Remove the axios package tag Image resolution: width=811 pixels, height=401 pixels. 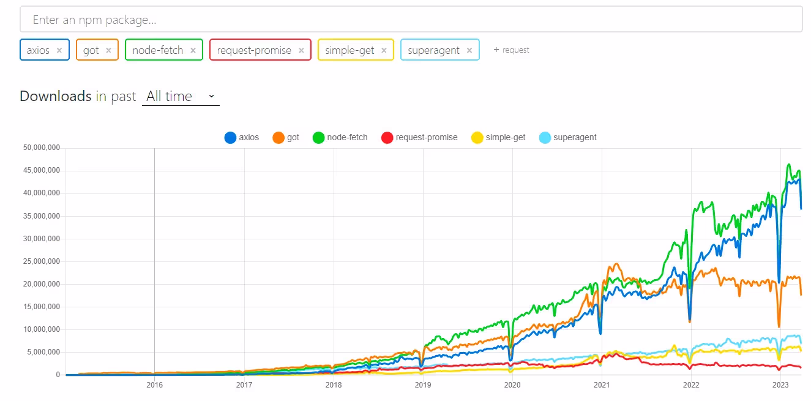point(59,51)
